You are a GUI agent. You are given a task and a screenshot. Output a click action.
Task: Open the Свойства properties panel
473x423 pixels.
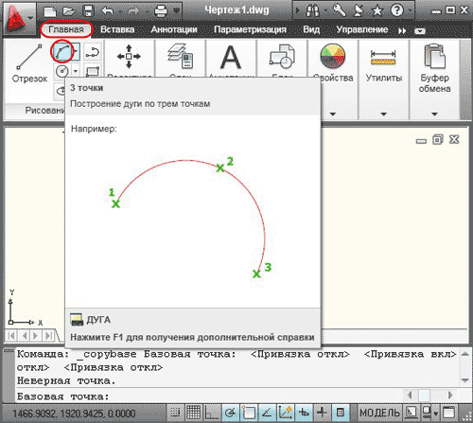[x=333, y=63]
